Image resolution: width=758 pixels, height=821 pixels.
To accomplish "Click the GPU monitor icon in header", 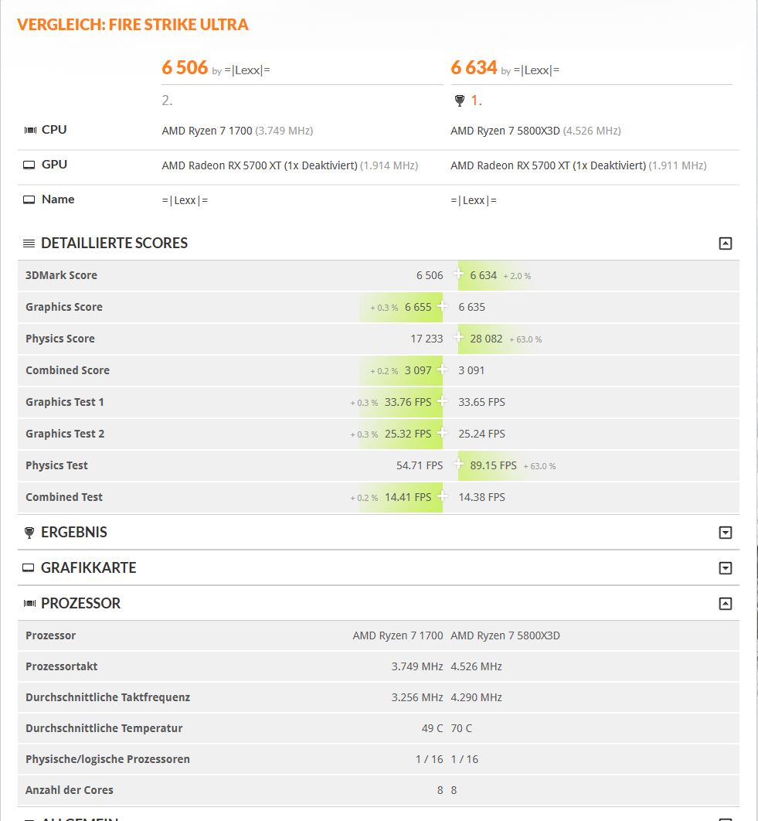I will click(x=29, y=165).
